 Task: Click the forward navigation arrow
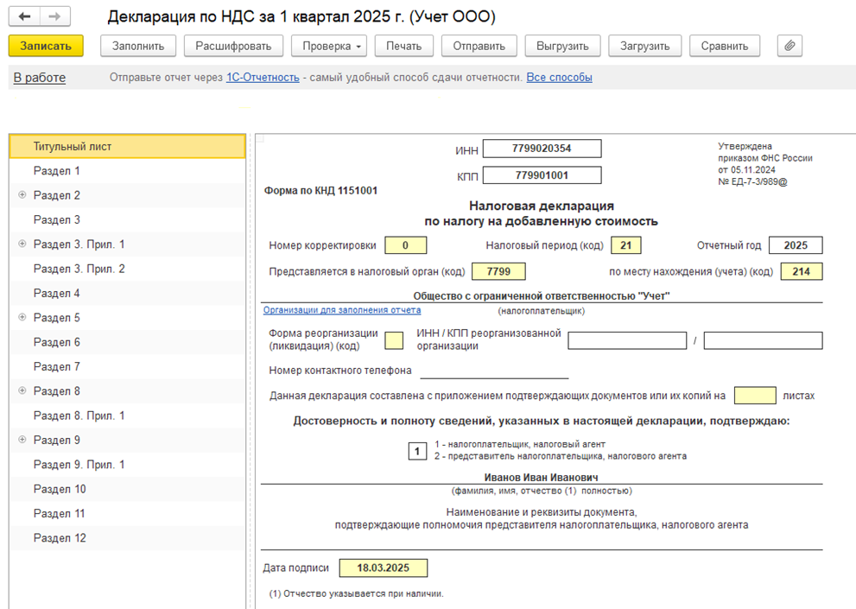54,17
